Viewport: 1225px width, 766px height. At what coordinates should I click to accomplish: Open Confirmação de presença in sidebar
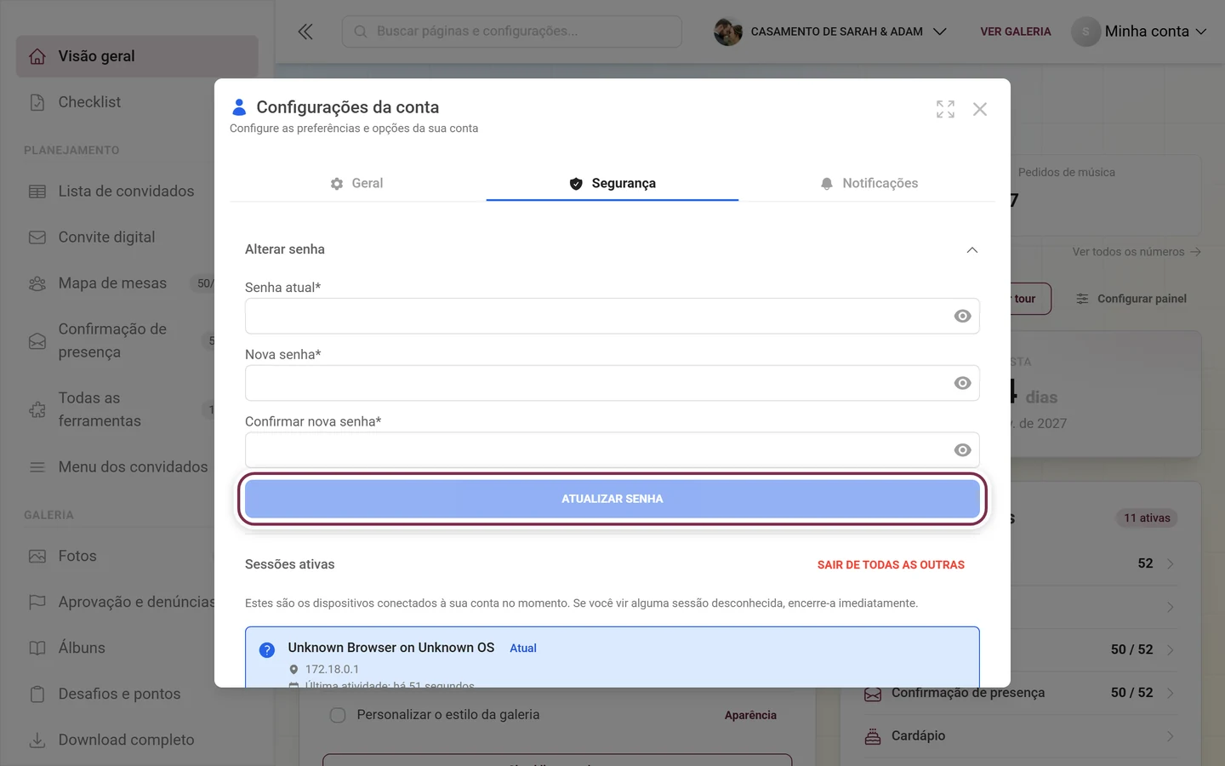[x=112, y=340]
